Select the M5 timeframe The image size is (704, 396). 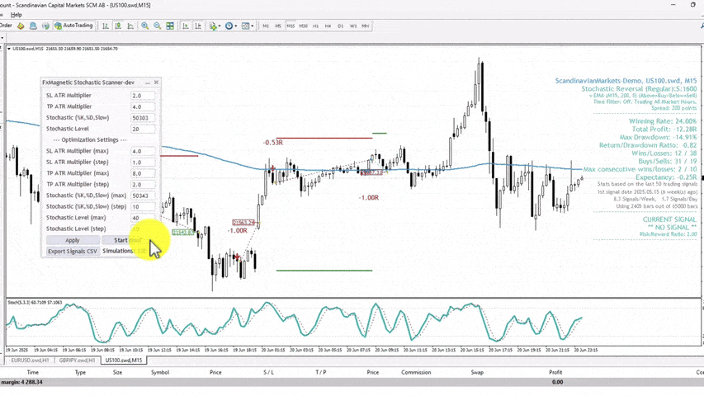(278, 26)
